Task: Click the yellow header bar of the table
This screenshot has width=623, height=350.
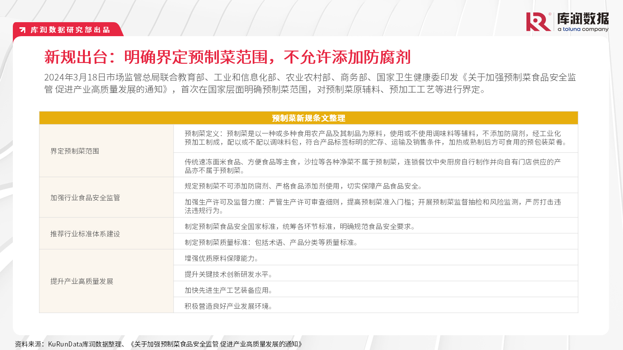Action: click(x=309, y=117)
